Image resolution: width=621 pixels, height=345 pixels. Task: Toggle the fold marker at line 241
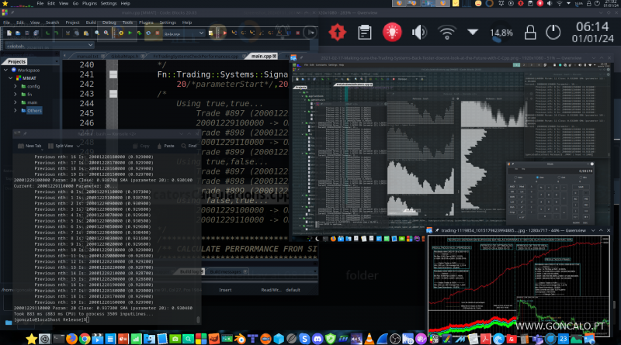pyautogui.click(x=113, y=74)
